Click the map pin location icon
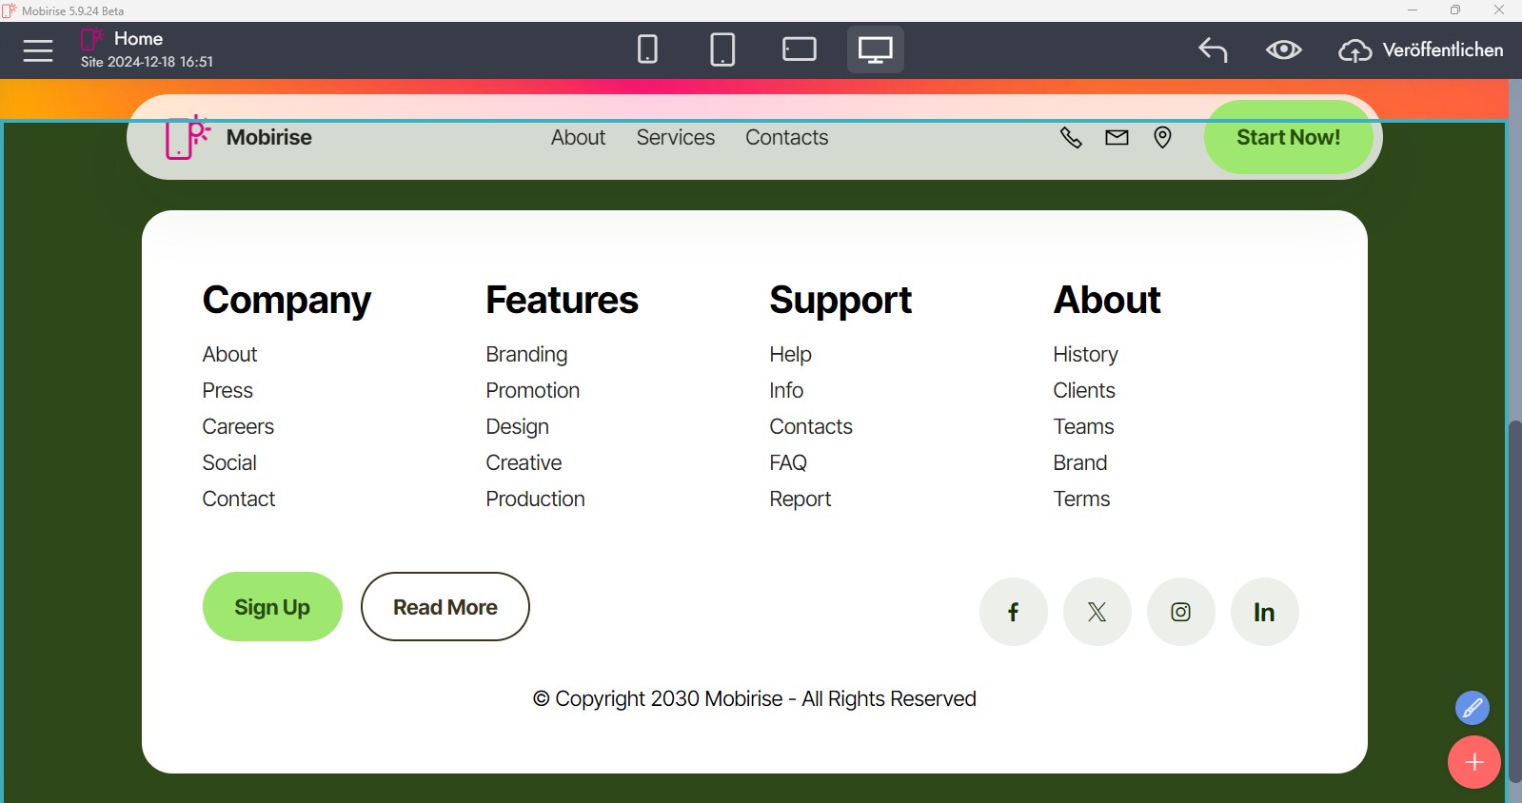Screen dimensions: 1522x803 coord(1162,138)
